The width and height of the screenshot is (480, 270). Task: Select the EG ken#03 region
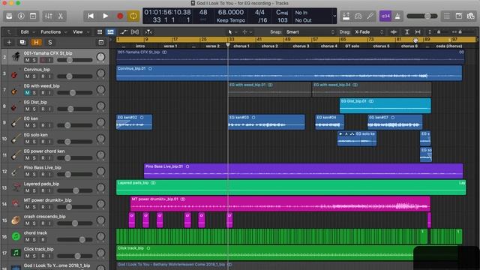(x=266, y=121)
